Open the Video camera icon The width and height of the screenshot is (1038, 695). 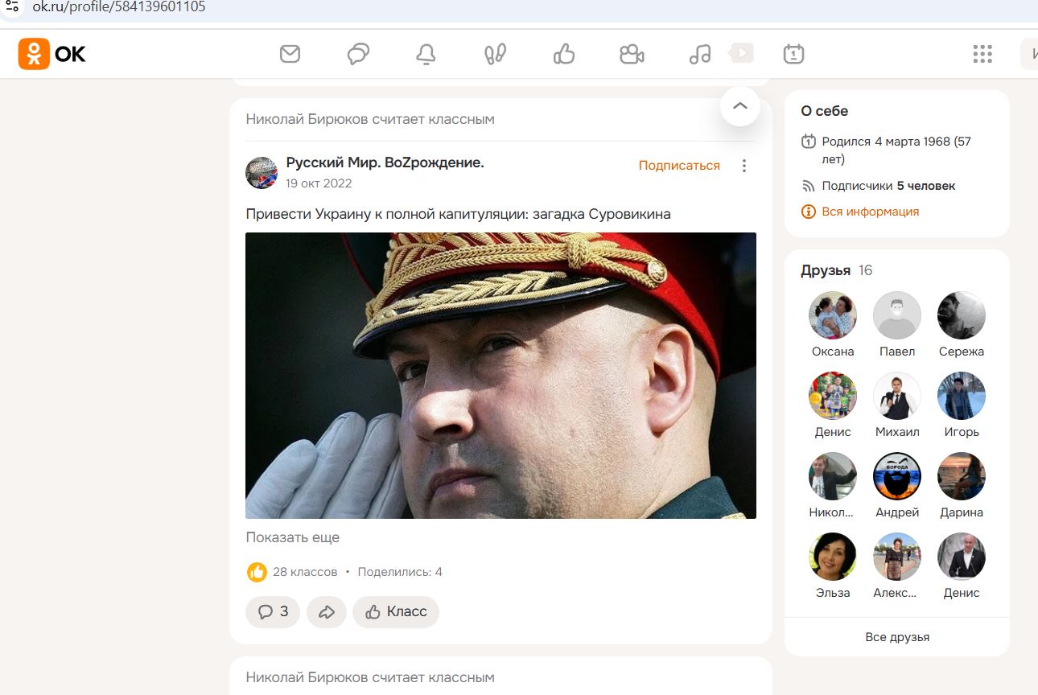632,54
